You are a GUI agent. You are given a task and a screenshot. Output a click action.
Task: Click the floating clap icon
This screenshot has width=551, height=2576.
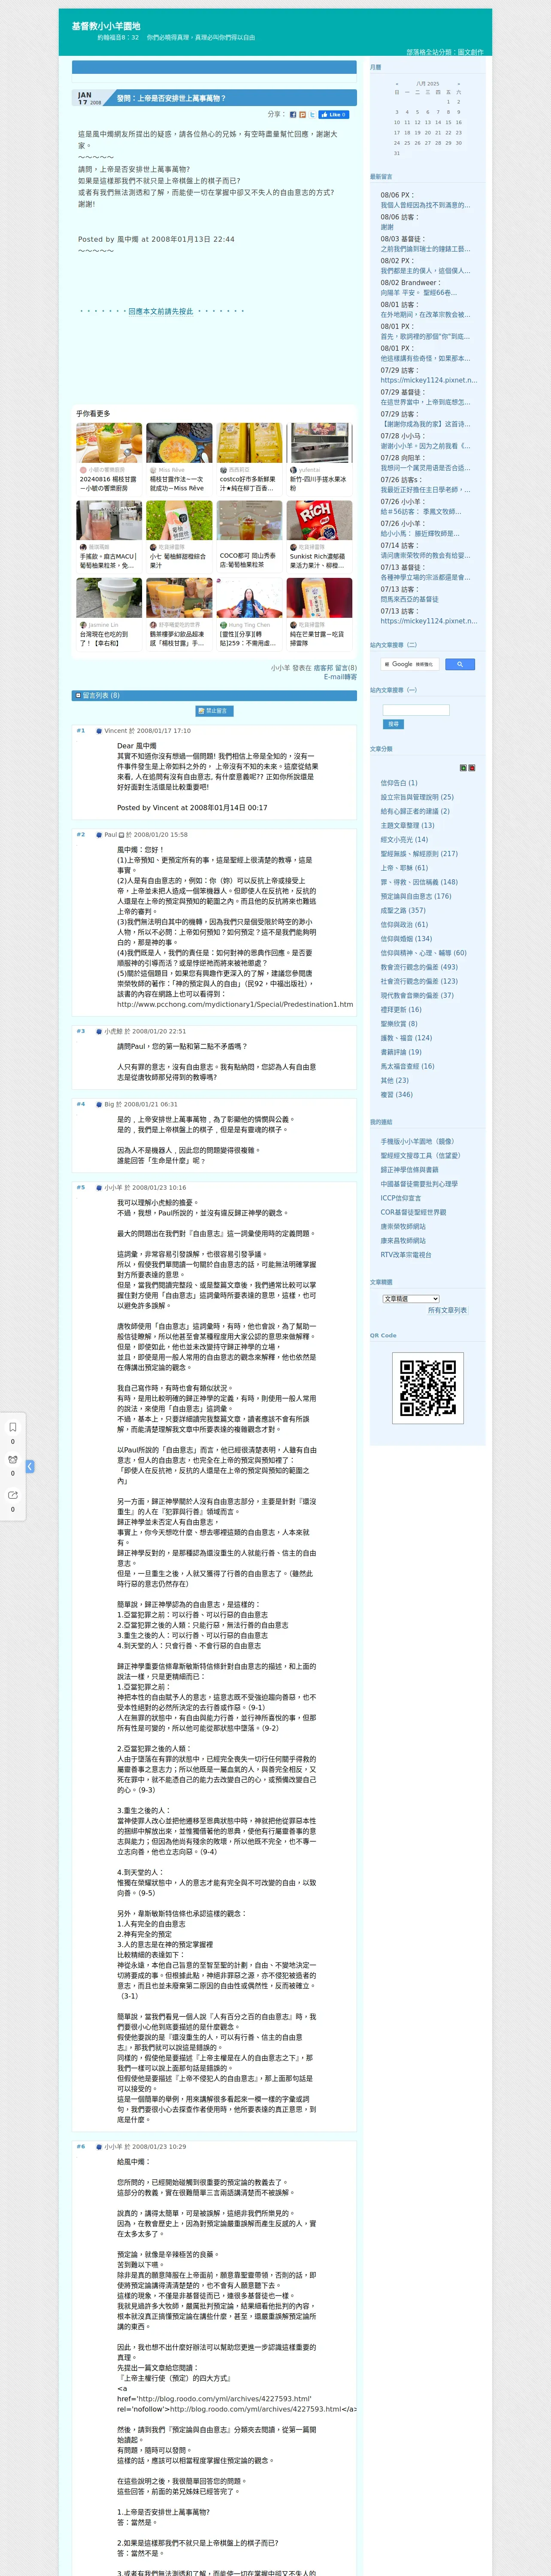tap(12, 1461)
